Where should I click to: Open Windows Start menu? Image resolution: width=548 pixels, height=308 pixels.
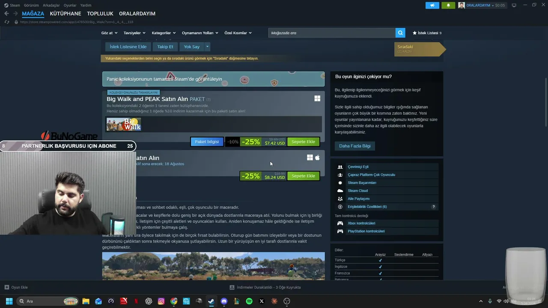pyautogui.click(x=9, y=301)
